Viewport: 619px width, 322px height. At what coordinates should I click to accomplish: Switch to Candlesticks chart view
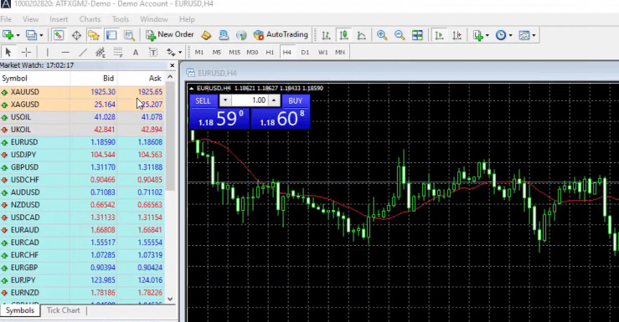[x=343, y=35]
